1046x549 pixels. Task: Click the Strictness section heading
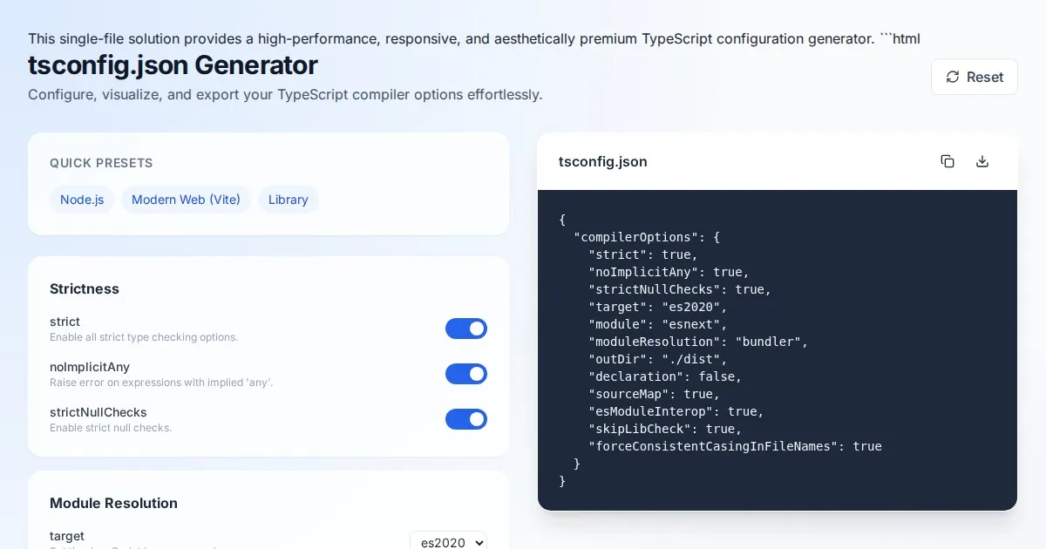click(85, 288)
